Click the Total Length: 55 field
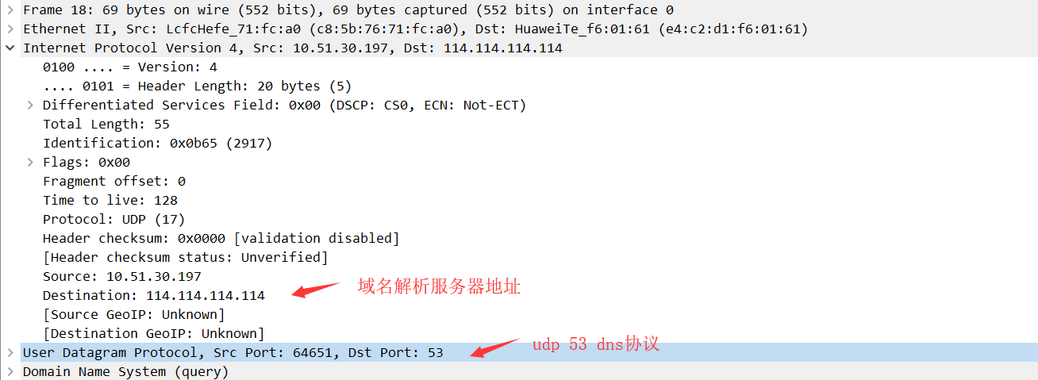This screenshot has height=380, width=1038. coord(106,125)
